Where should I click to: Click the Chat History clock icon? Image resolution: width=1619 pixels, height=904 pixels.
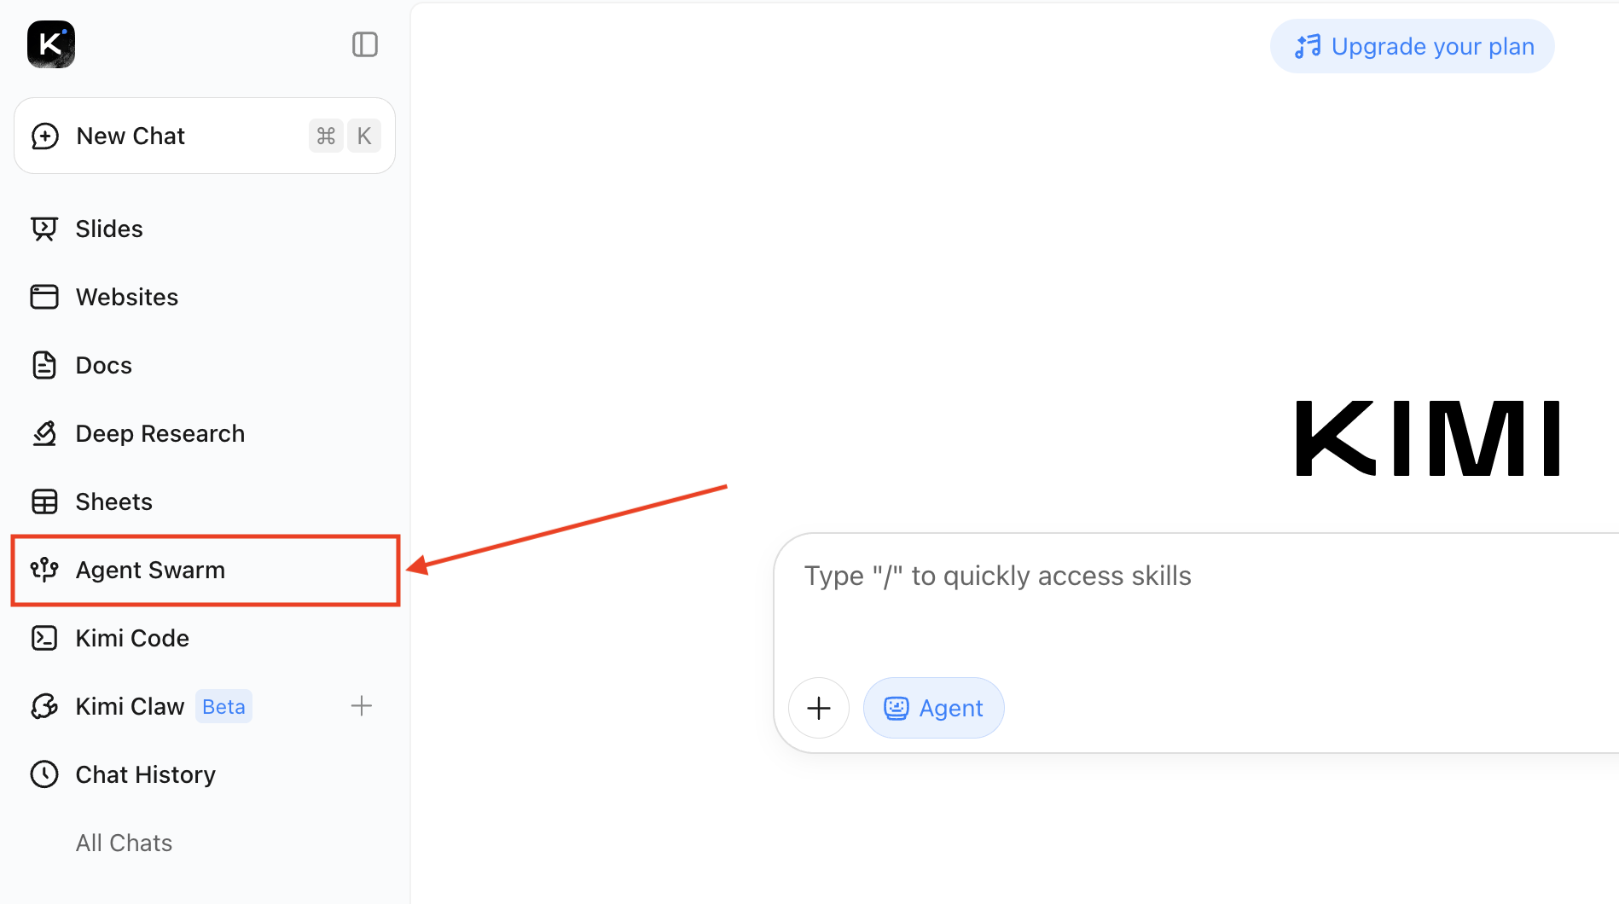tap(44, 774)
